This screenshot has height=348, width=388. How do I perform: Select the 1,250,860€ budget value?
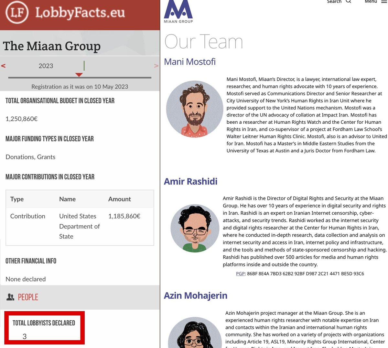tap(22, 119)
